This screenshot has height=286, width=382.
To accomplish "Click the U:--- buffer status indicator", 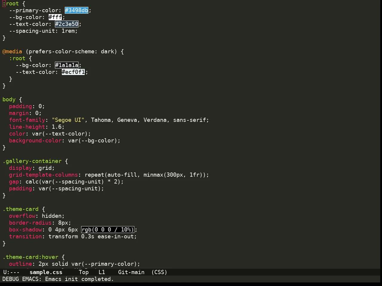I will tap(11, 272).
